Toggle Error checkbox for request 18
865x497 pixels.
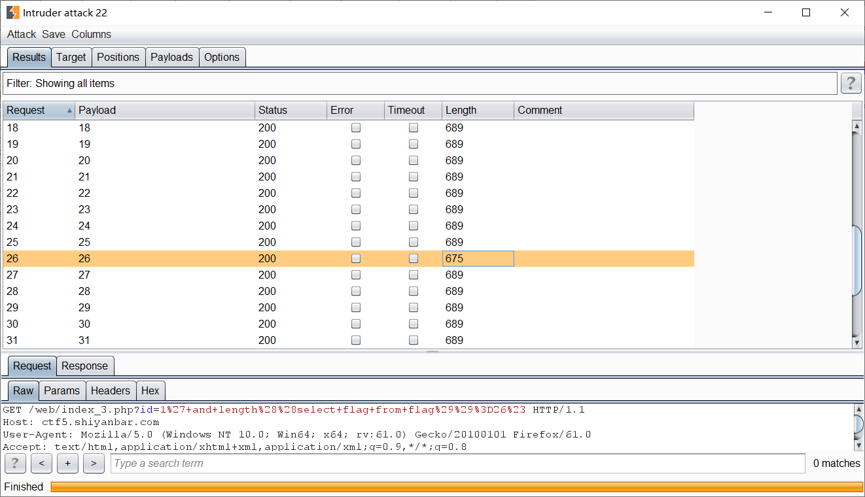tap(356, 128)
